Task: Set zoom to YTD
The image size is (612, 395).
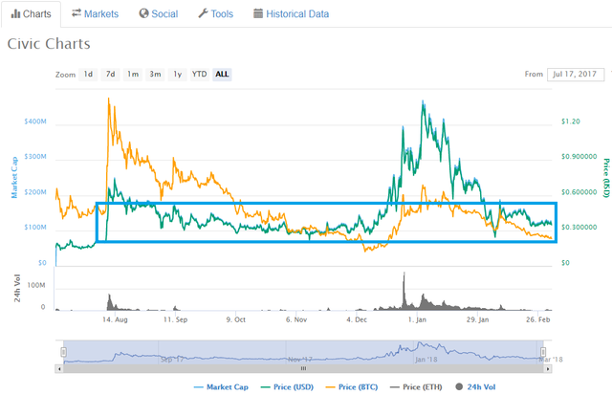Action: 200,75
